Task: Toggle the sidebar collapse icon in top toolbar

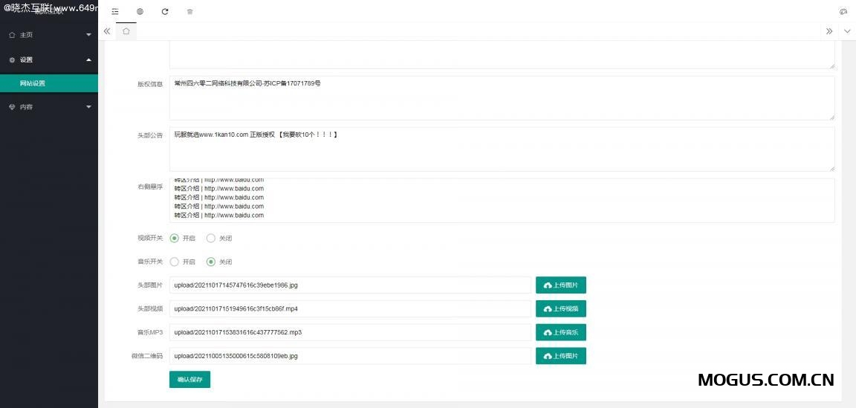Action: 115,12
